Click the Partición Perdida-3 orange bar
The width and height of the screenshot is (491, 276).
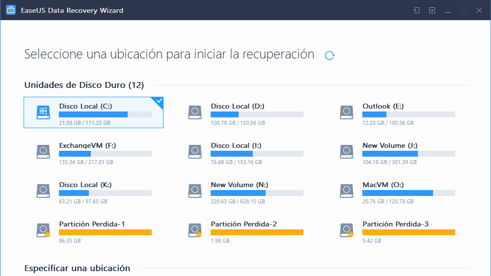coord(409,232)
